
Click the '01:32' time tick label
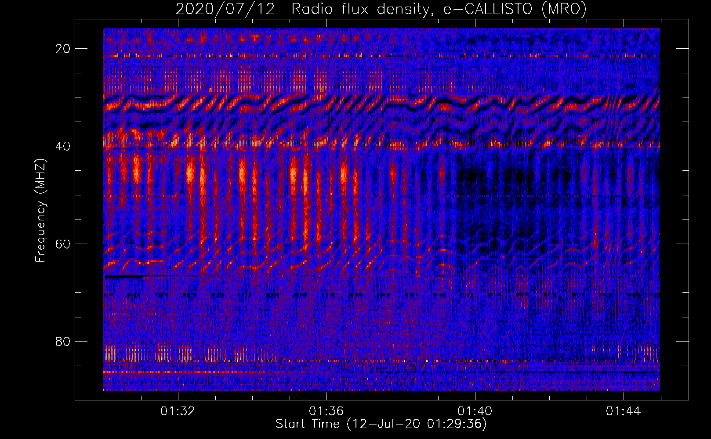pyautogui.click(x=178, y=411)
